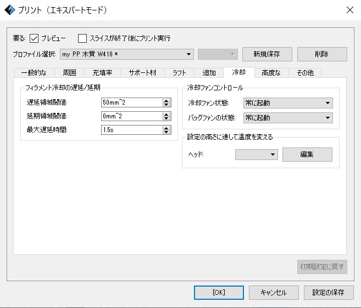Viewport: 361px width, 308px height.
Task: Open the バックファンの状態 dropdown
Action: coord(288,118)
